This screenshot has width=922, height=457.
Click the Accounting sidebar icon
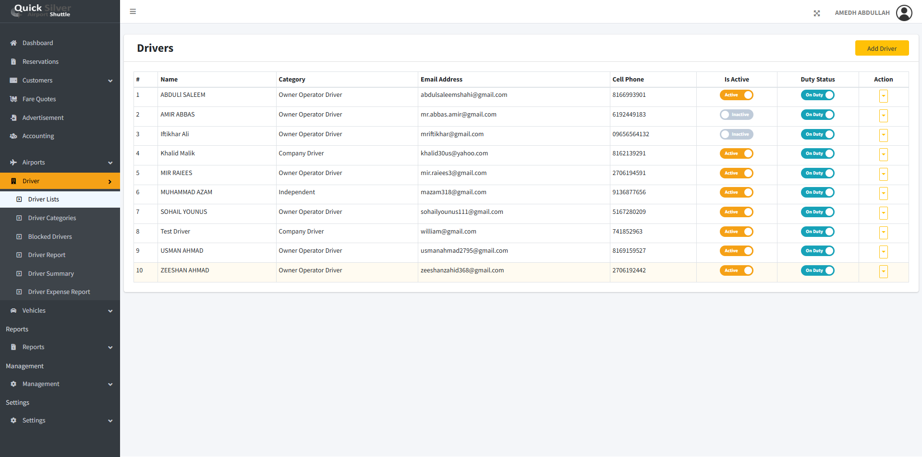[13, 136]
